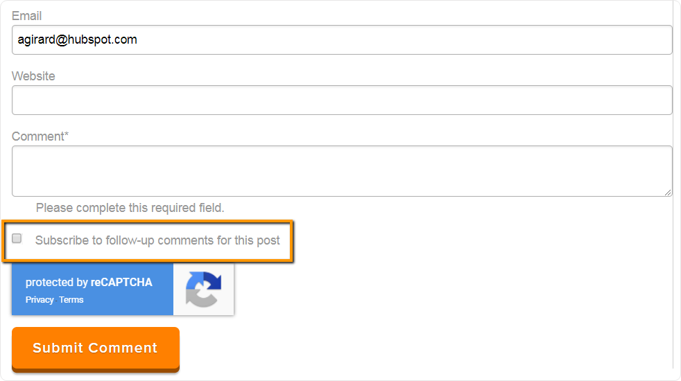The image size is (681, 381).
Task: Click the 'protected by reCAPTCHA' text
Action: coord(89,283)
